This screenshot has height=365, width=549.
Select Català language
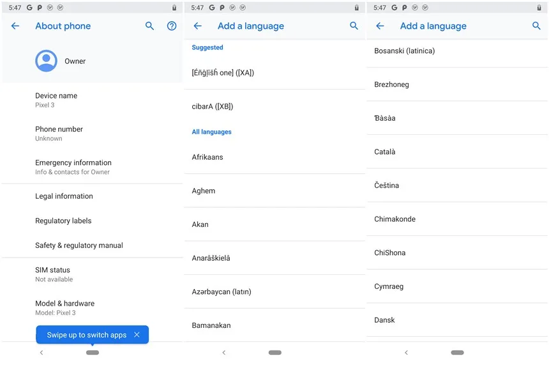pos(457,152)
